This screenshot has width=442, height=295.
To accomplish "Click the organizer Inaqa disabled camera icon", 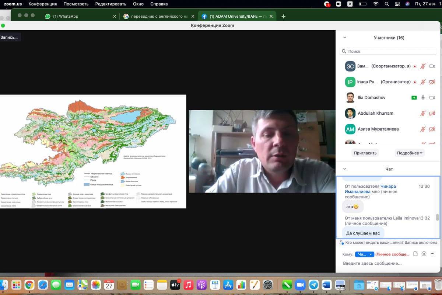I will pos(432,82).
